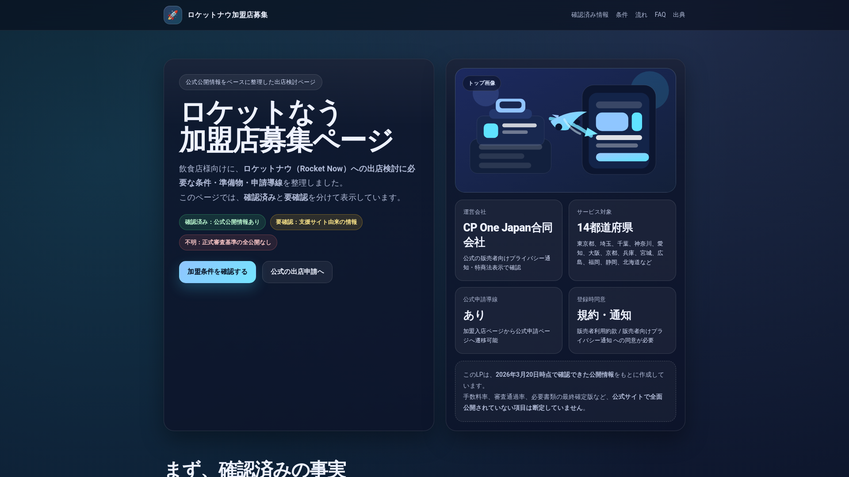Screen dimensions: 849x477
Task: Click the サービス対象 14都道府県 card
Action: pyautogui.click(x=622, y=240)
